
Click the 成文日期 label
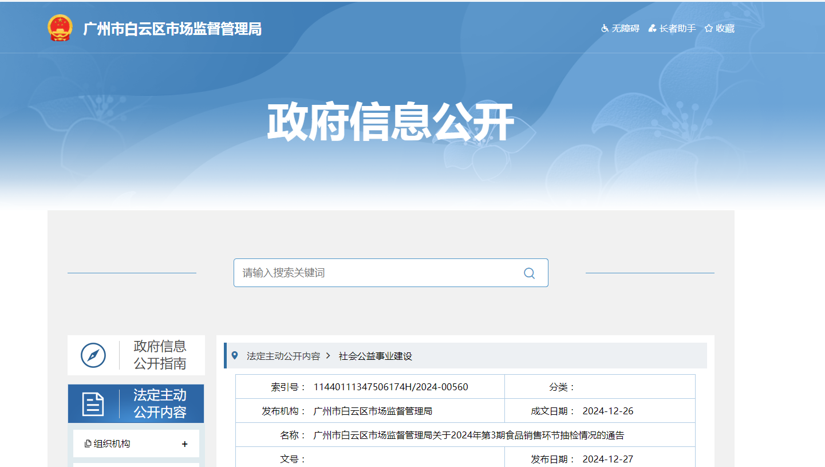coord(553,411)
